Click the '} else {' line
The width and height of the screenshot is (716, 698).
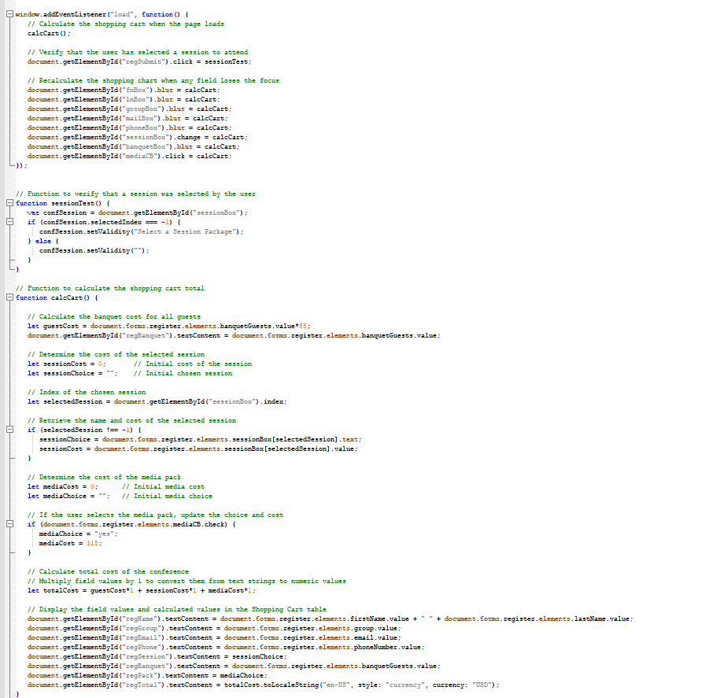[43, 241]
